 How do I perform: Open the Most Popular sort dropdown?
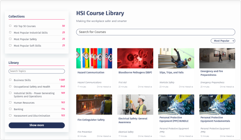223,41
